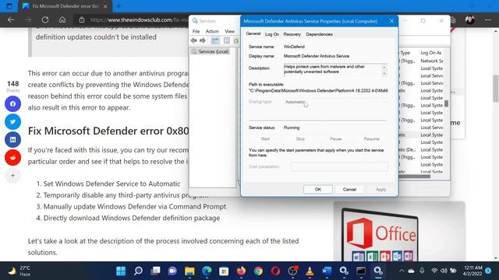Switch to Microsoft Edge in taskbar

tap(207, 271)
